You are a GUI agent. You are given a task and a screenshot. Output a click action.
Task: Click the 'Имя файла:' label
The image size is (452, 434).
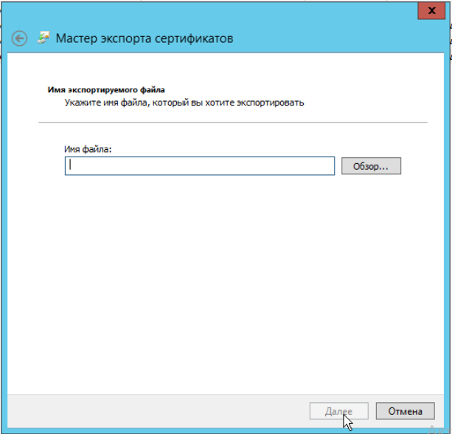(88, 149)
